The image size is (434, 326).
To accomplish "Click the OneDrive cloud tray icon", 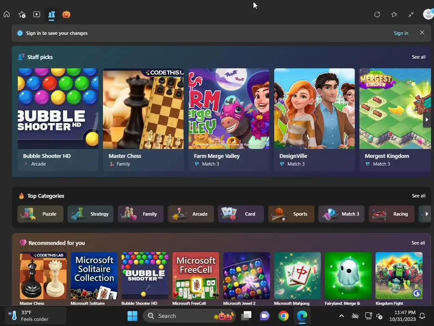I will 355,316.
